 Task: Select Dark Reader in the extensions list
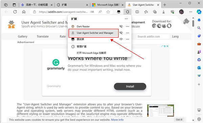[93, 26]
